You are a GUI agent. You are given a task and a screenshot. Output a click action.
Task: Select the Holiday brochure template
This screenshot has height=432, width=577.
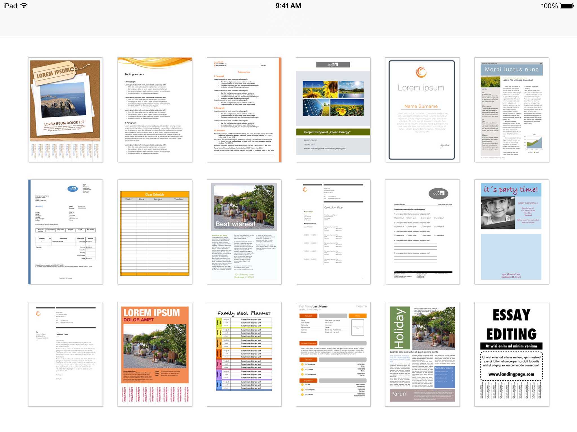pyautogui.click(x=421, y=352)
